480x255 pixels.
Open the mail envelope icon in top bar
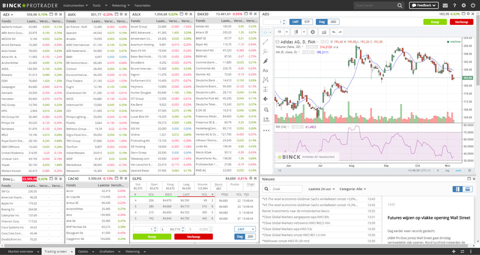[445, 5]
